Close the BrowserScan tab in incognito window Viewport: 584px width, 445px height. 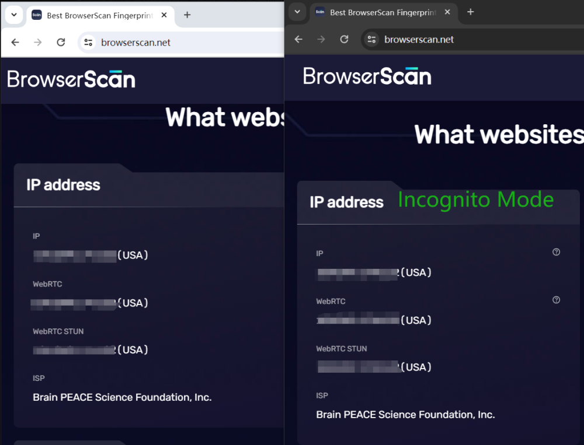(447, 12)
